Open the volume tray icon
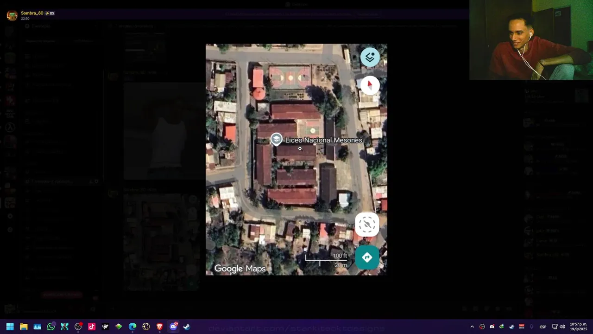Viewport: 593px width, 334px height. tap(562, 327)
